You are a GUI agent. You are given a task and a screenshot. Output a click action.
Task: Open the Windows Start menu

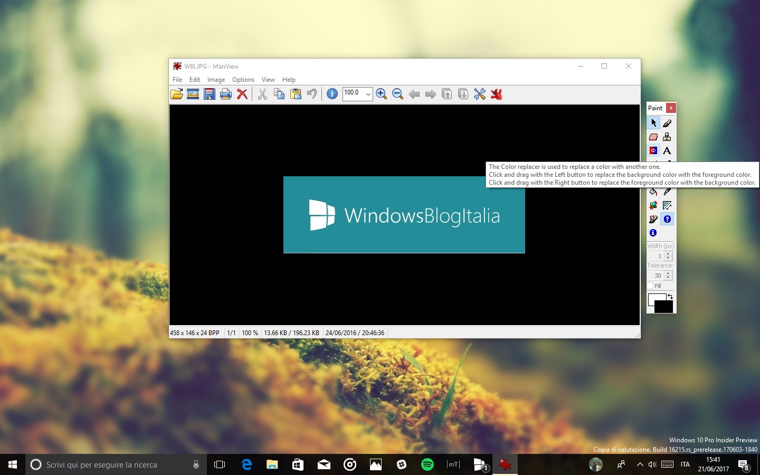13,464
